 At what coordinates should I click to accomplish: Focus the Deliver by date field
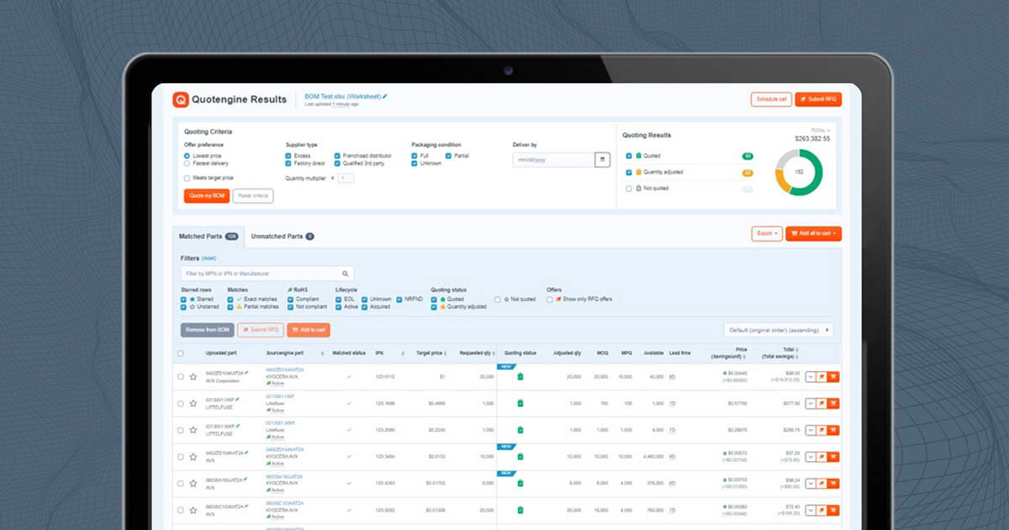553,160
